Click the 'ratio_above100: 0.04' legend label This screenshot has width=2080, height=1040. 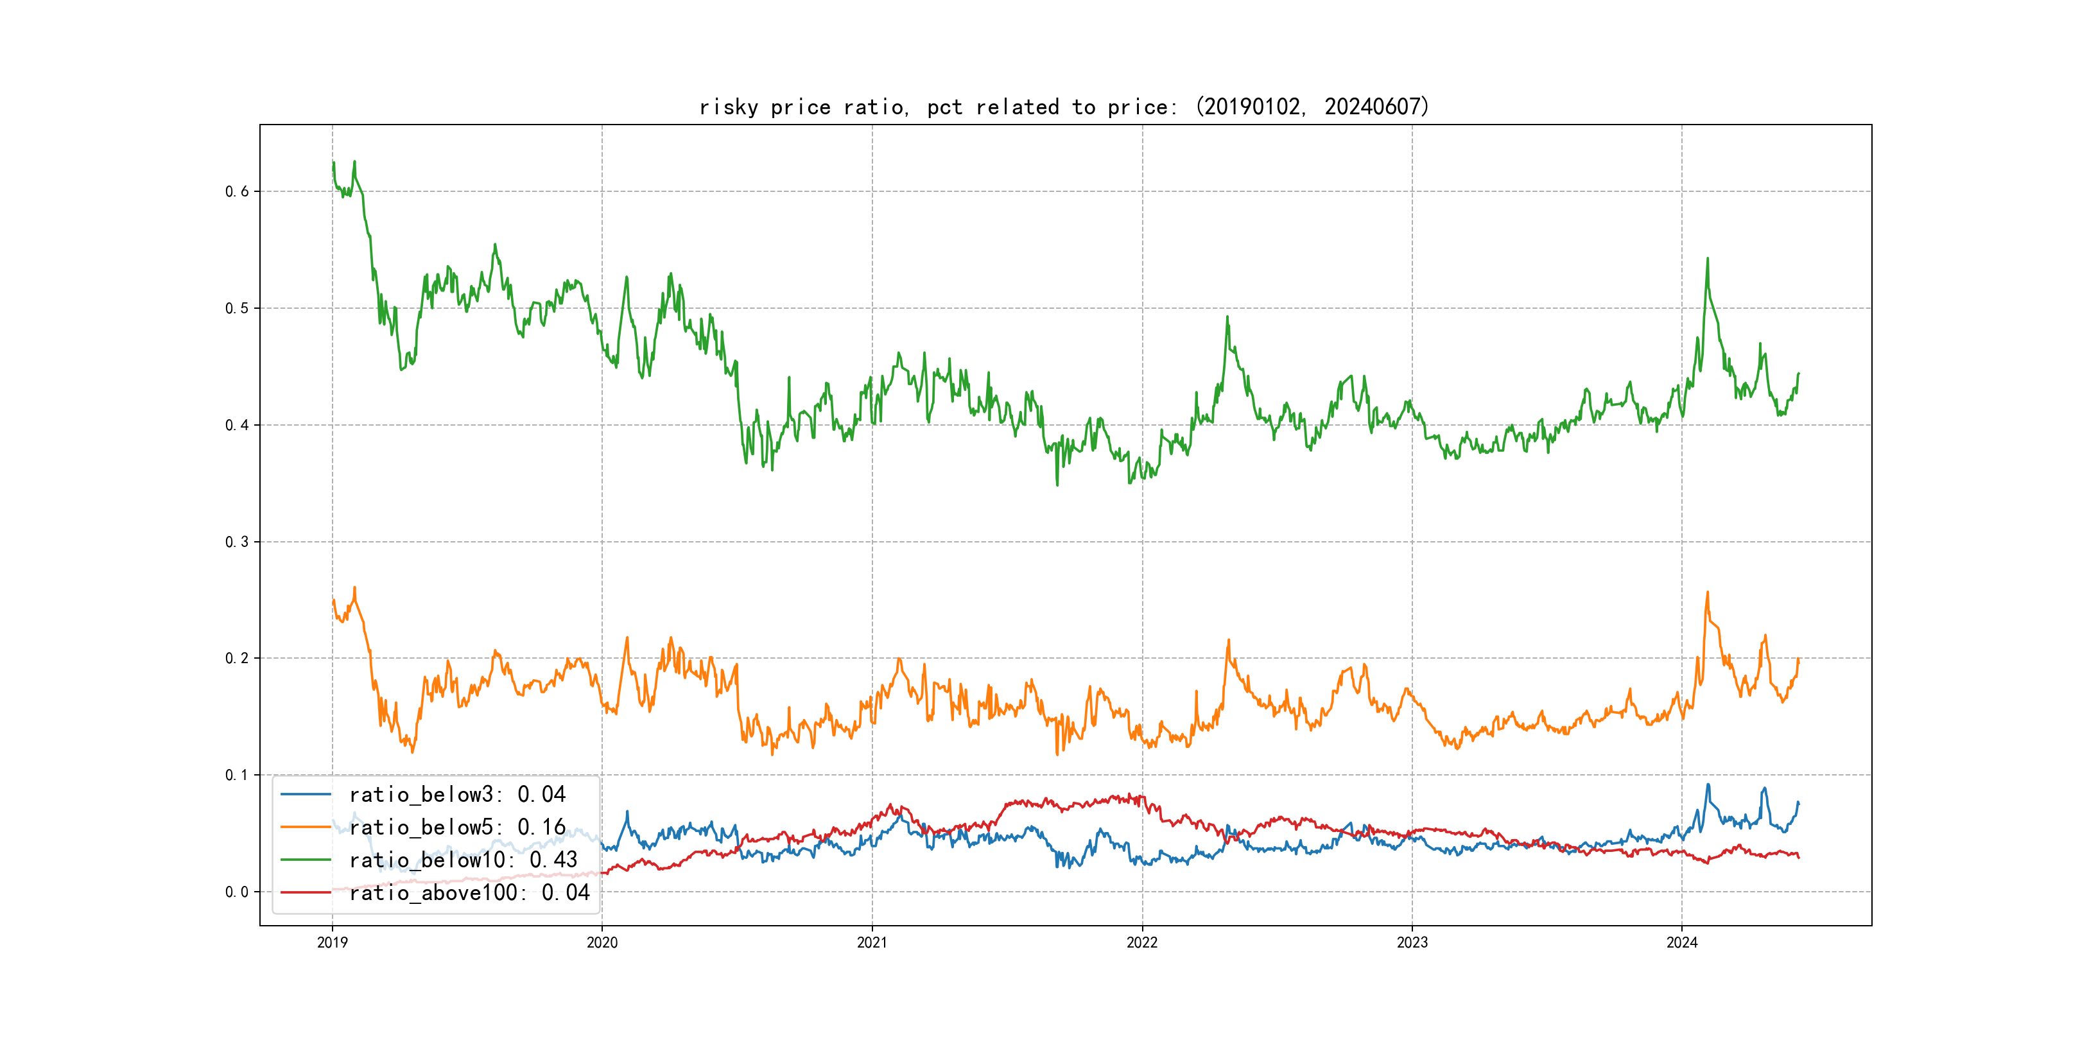click(x=469, y=892)
